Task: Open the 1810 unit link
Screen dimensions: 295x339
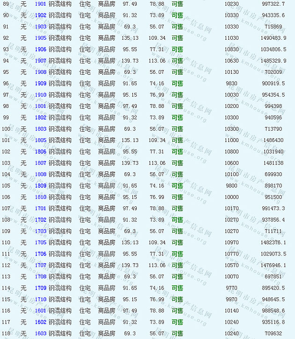Action: pyautogui.click(x=41, y=197)
